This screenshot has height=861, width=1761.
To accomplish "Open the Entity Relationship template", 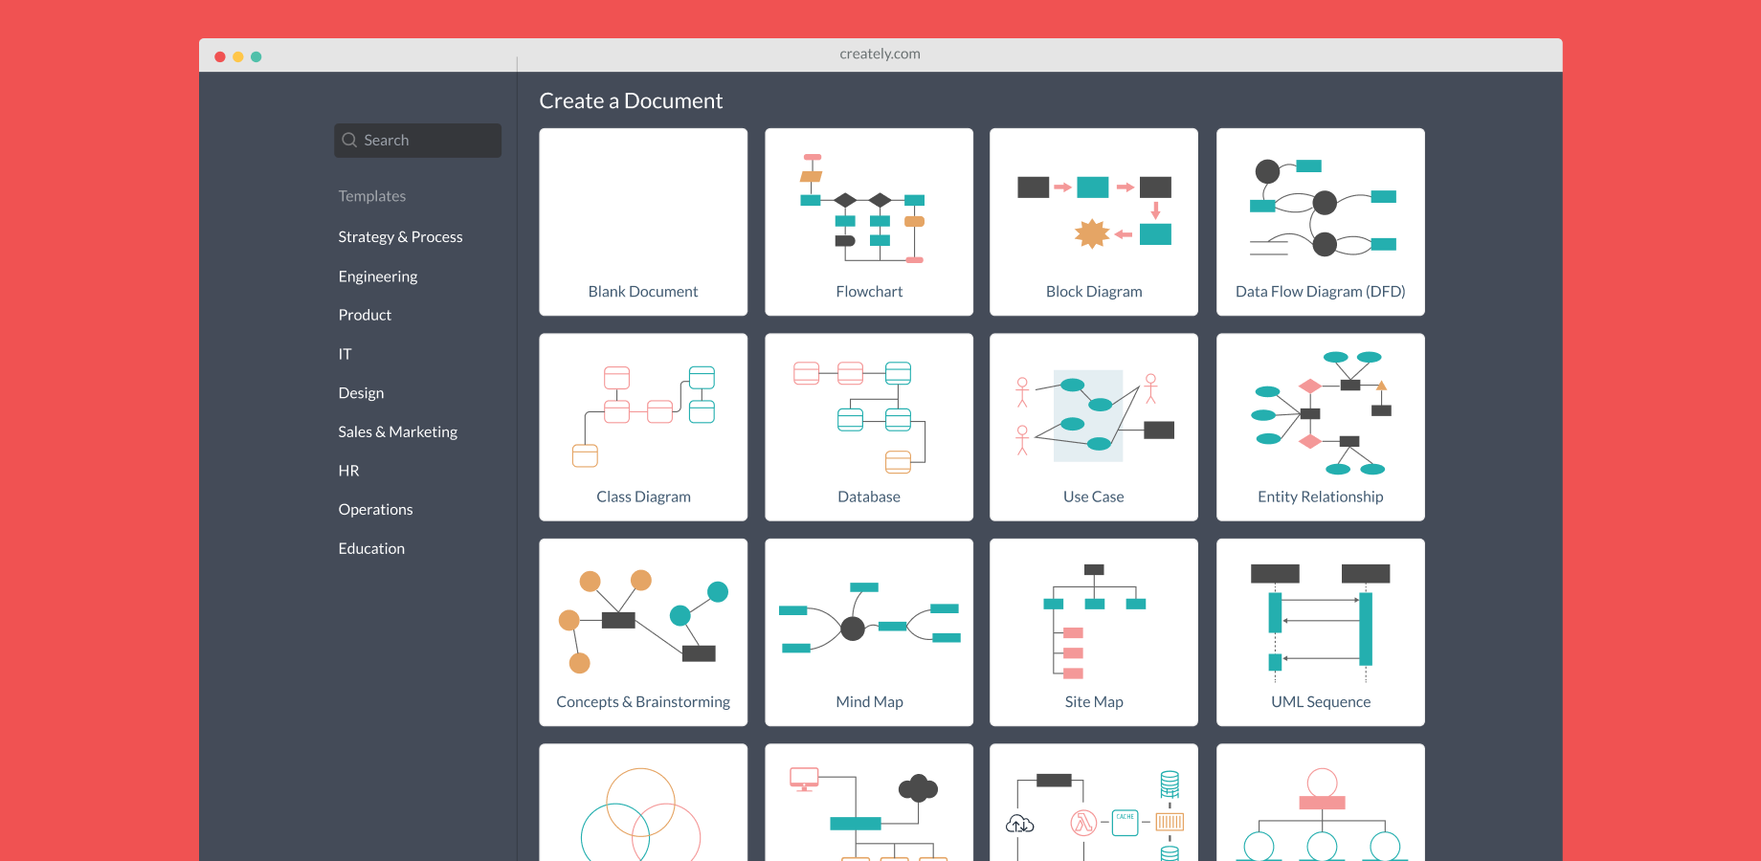I will coord(1321,427).
